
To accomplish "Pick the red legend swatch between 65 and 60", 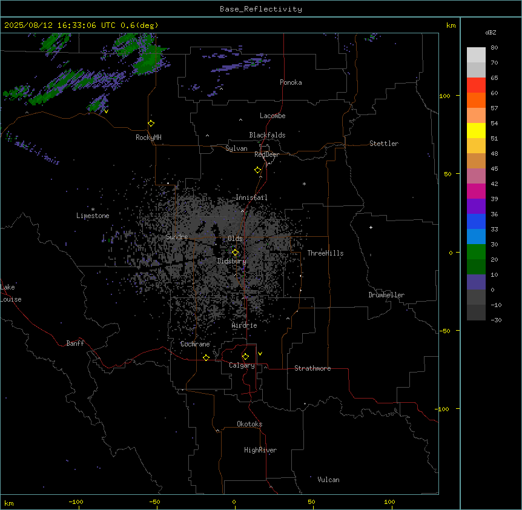I will tap(476, 85).
